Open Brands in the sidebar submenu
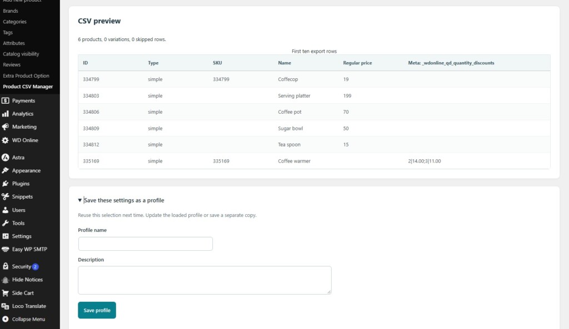Image resolution: width=569 pixels, height=329 pixels. click(x=11, y=11)
